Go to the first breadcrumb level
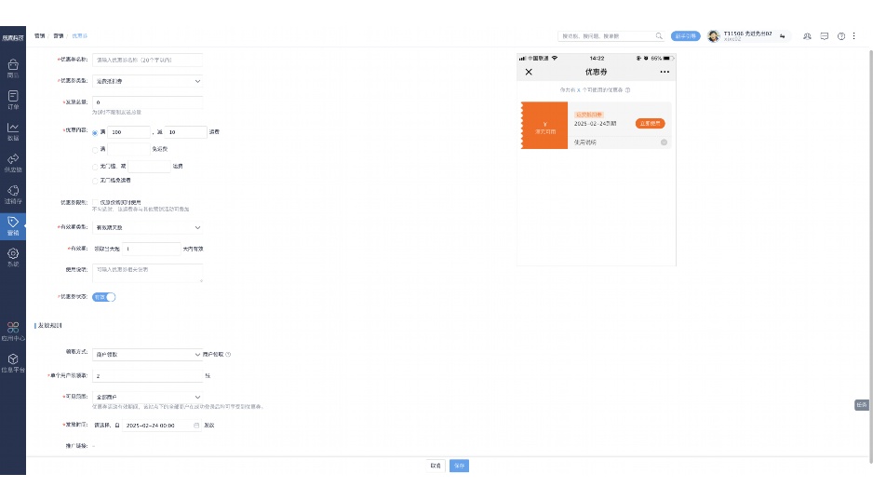Image resolution: width=873 pixels, height=501 pixels. (39, 35)
